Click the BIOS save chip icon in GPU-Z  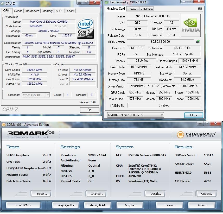pyautogui.click(x=198, y=42)
